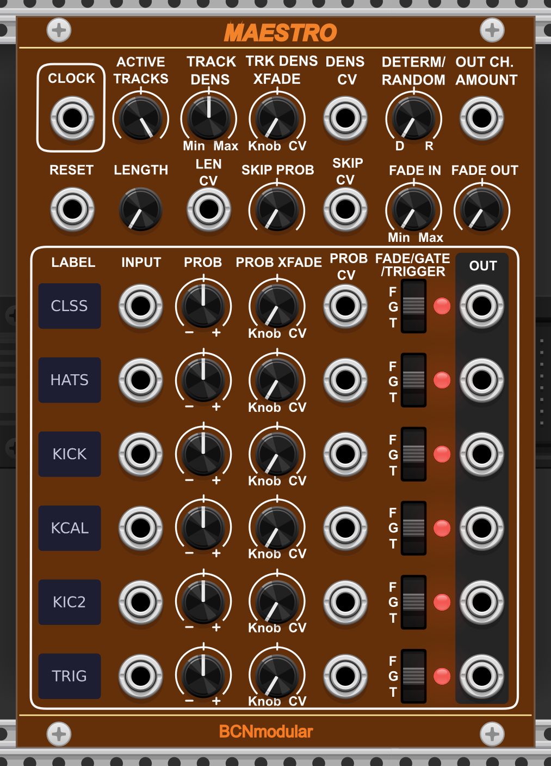Viewport: 551px width, 766px height.
Task: Click the KIC2 row OUT jack
Action: 482,602
